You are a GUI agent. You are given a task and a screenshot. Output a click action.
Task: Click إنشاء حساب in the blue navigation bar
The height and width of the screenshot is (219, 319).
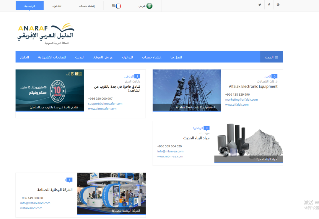tap(152, 57)
